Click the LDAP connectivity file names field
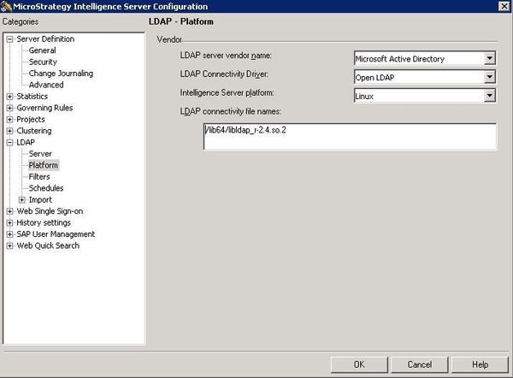This screenshot has height=378, width=513. (348, 136)
